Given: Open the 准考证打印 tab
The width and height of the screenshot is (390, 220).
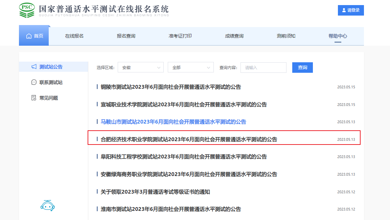Looking at the screenshot, I should [180, 36].
